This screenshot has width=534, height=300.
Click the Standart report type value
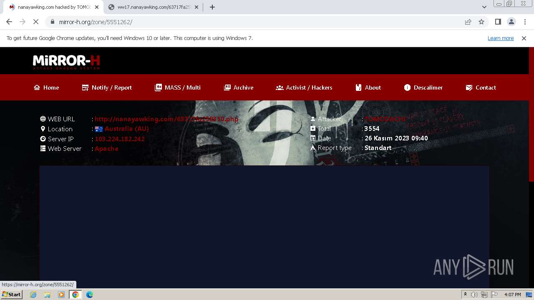[x=378, y=148]
